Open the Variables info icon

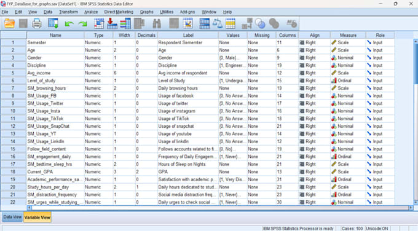pos(125,24)
